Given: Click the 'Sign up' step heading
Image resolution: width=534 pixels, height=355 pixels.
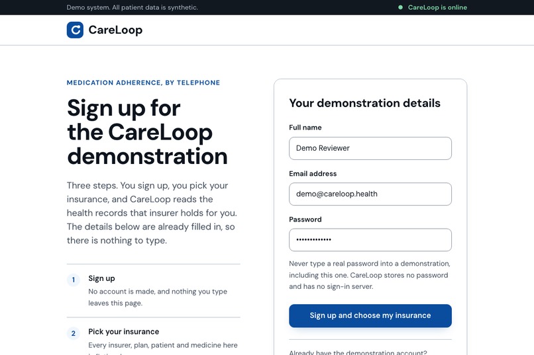Looking at the screenshot, I should pos(101,278).
